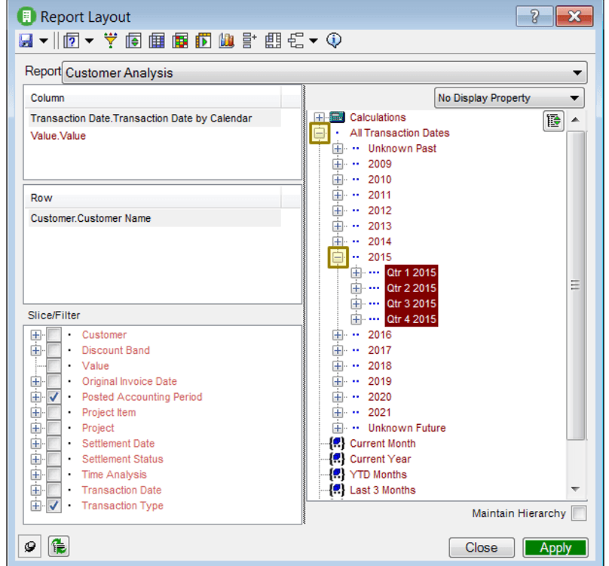This screenshot has height=566, width=609.
Task: Open the Report combo box showing Customer Analysis
Action: [324, 72]
